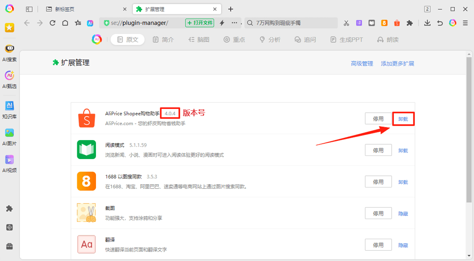Reload the page with the refresh icon
Image resolution: width=474 pixels, height=261 pixels.
tap(53, 23)
